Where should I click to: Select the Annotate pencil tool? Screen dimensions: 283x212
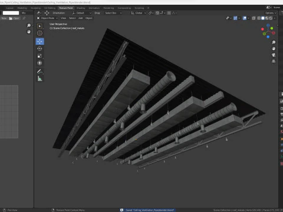pyautogui.click(x=40, y=71)
